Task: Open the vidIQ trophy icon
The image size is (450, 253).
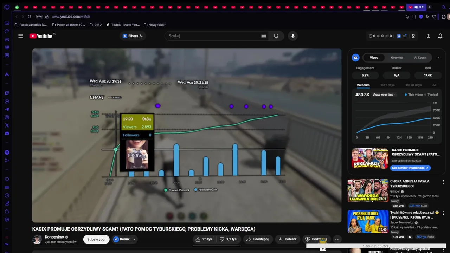Action: point(413,36)
